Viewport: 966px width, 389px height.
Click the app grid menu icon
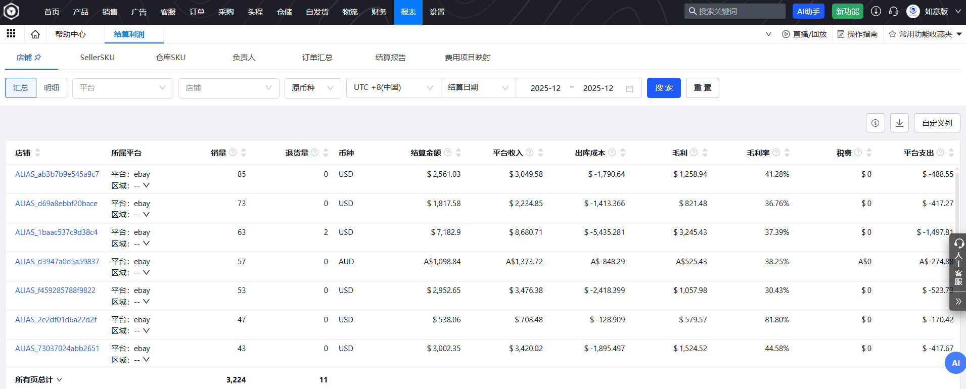(x=11, y=34)
